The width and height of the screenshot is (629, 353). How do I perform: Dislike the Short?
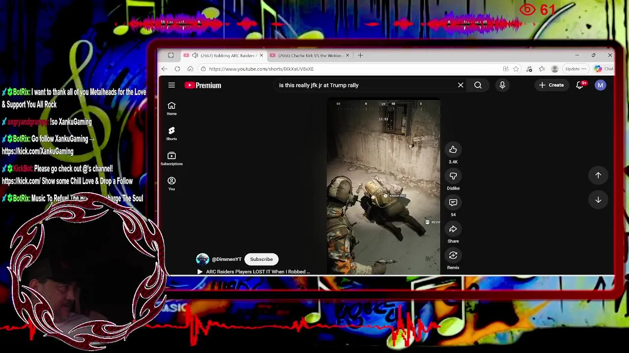point(453,176)
